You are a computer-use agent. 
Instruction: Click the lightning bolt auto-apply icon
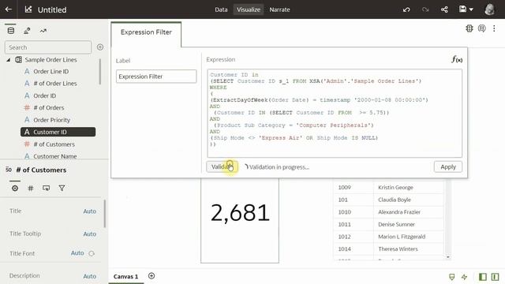464,277
